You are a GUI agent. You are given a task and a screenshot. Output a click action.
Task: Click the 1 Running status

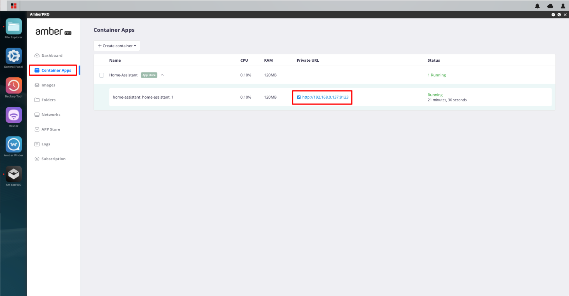tap(437, 75)
